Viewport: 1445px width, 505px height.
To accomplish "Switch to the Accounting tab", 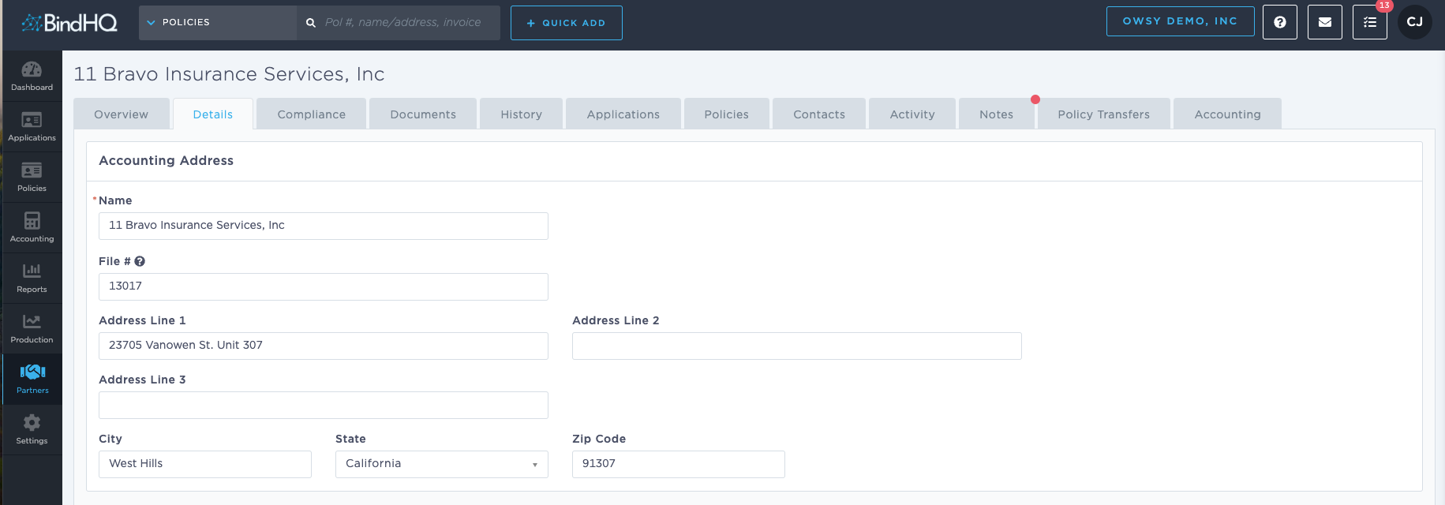I will [x=1228, y=114].
